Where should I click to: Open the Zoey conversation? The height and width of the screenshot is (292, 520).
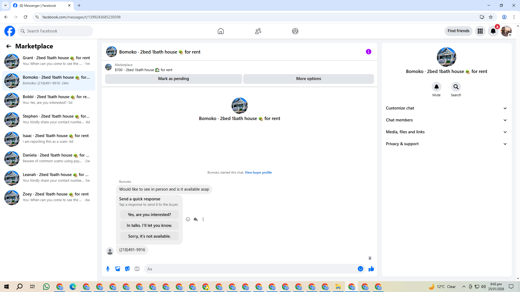click(49, 197)
